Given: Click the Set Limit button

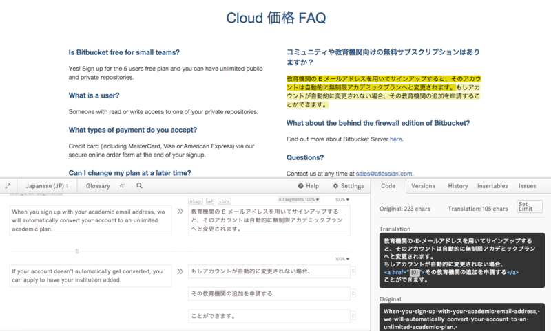Looking at the screenshot, I should point(530,206).
